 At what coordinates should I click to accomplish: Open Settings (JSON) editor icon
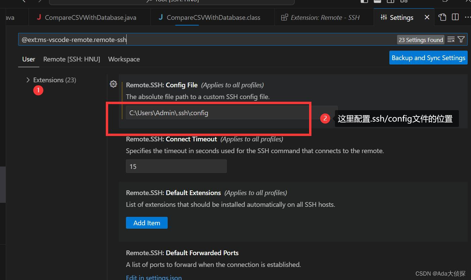(x=442, y=17)
